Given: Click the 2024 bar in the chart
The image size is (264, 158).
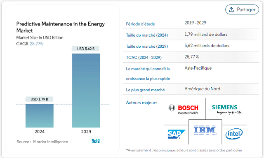Looking at the screenshot, I should click(x=40, y=116).
